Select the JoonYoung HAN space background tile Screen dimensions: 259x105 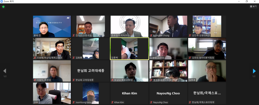(91, 93)
